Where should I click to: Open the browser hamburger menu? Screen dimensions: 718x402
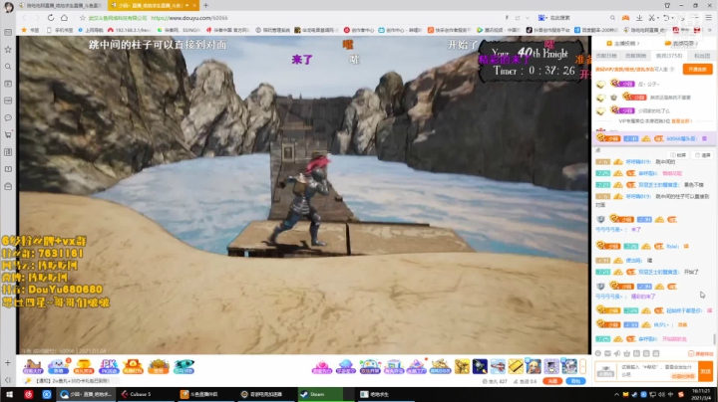[x=708, y=18]
